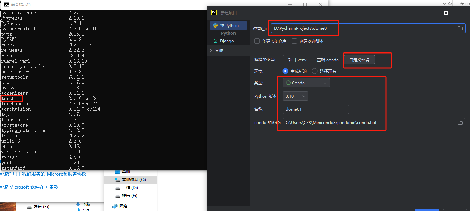Click the 名称 field containing dome01
Image resolution: width=470 pixels, height=211 pixels.
pyautogui.click(x=316, y=109)
